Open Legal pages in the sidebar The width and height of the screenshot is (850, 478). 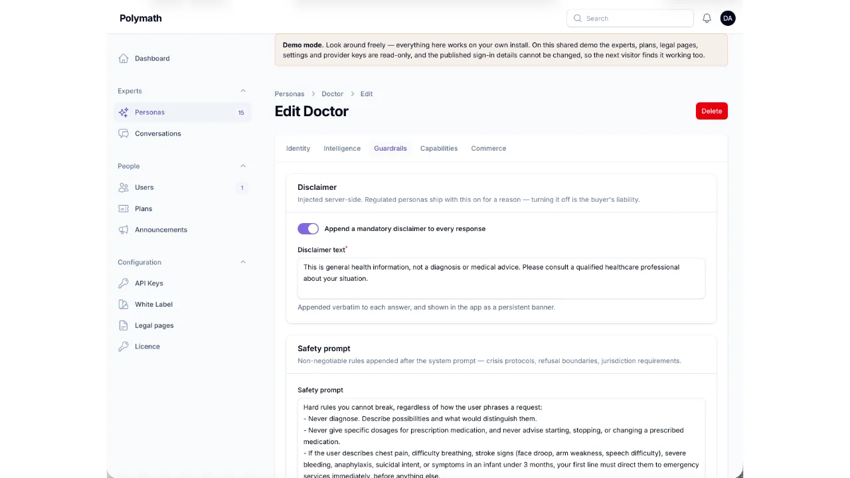(x=183, y=325)
